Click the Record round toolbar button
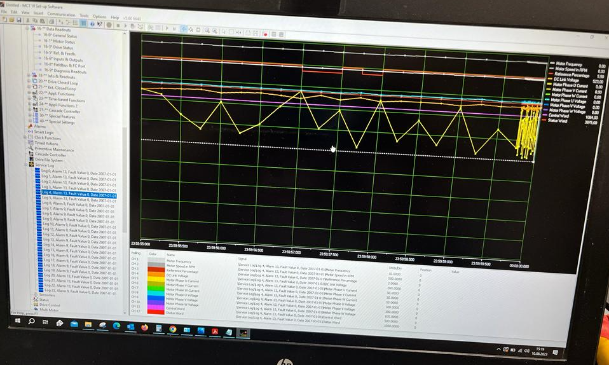Viewport: 609px width, 365px height. (109, 25)
